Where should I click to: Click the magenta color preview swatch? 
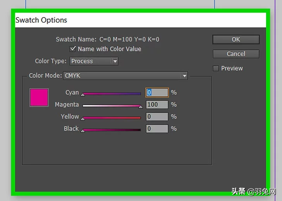39,97
